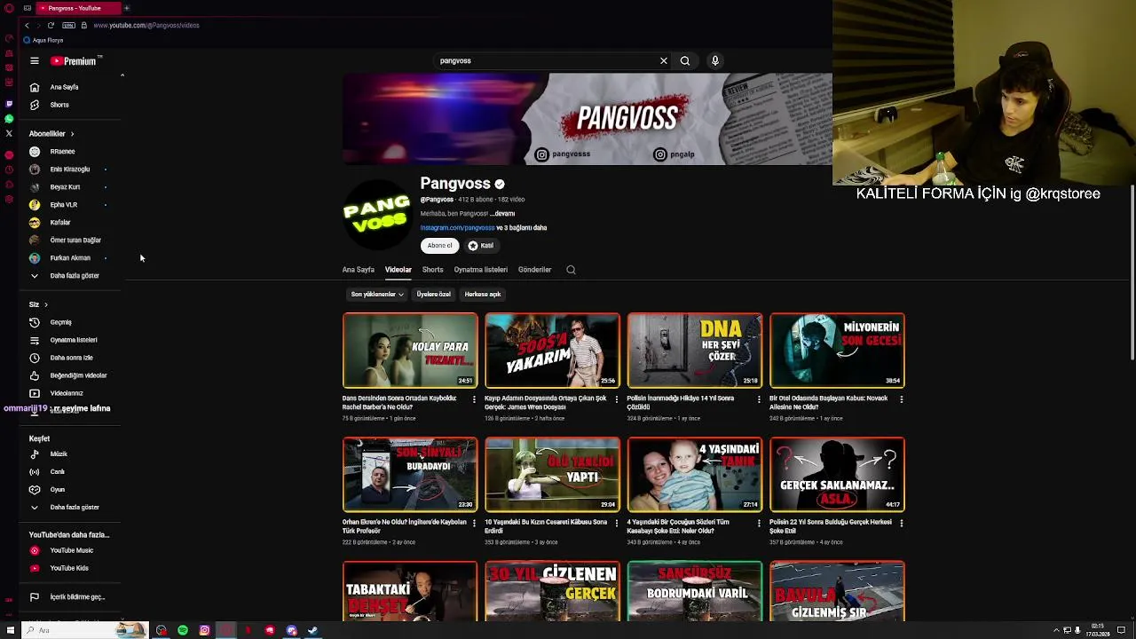Open DNA HER ŞEYİ ÇÖZER thumbnail
The image size is (1136, 639).
[695, 351]
